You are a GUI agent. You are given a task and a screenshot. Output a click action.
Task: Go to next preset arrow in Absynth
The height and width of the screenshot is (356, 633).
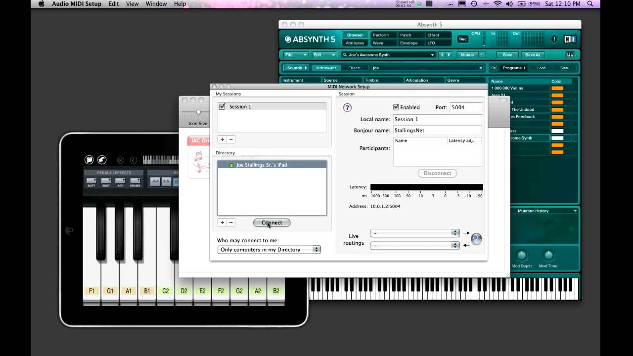[x=449, y=55]
